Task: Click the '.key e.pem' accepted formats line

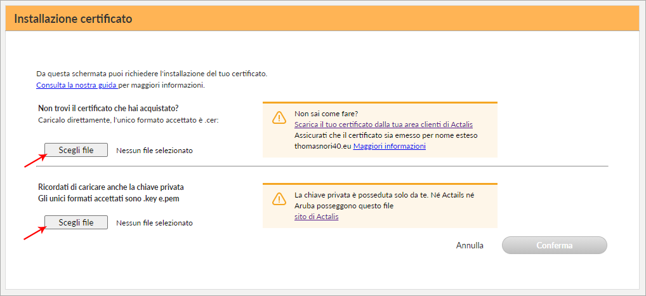Action: [x=109, y=198]
